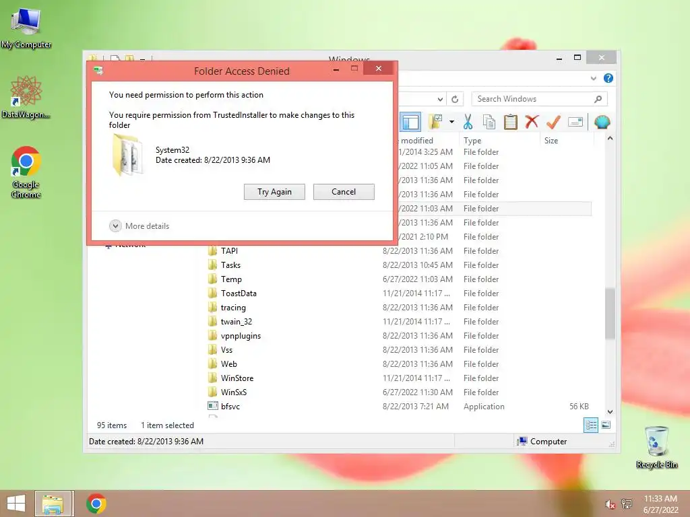Open the My Computer desktop icon
This screenshot has width=690, height=517.
tap(26, 28)
